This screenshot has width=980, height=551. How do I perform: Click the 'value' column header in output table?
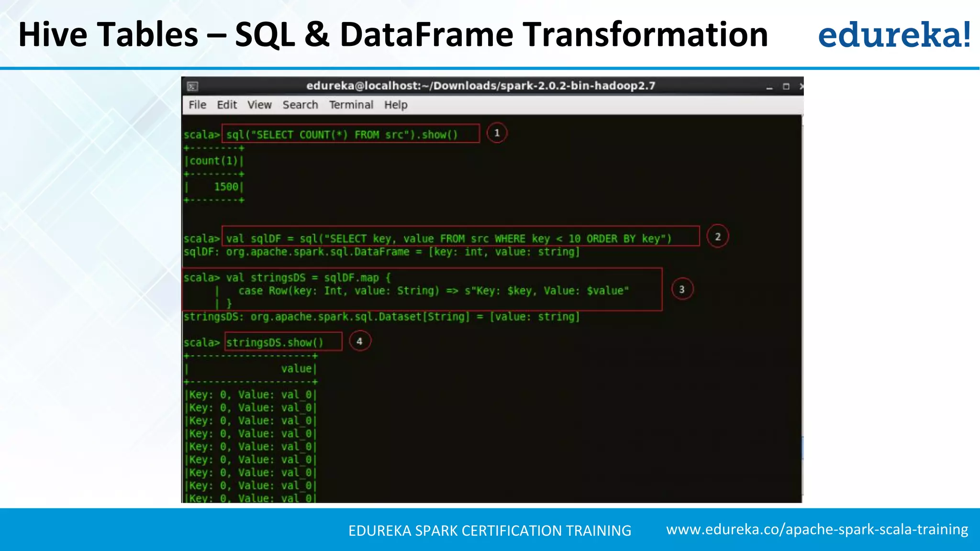pyautogui.click(x=296, y=368)
